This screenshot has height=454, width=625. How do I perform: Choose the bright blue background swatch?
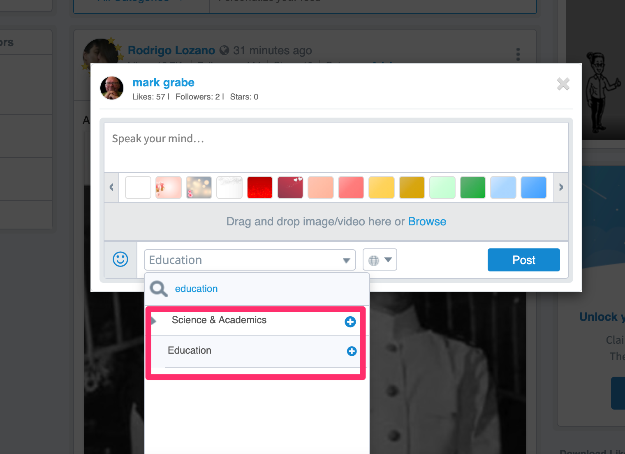534,188
